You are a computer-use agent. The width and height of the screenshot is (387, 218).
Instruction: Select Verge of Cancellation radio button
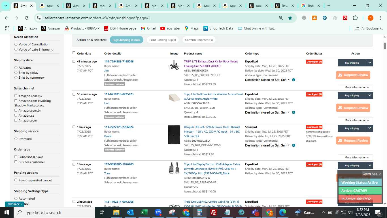[16, 44]
